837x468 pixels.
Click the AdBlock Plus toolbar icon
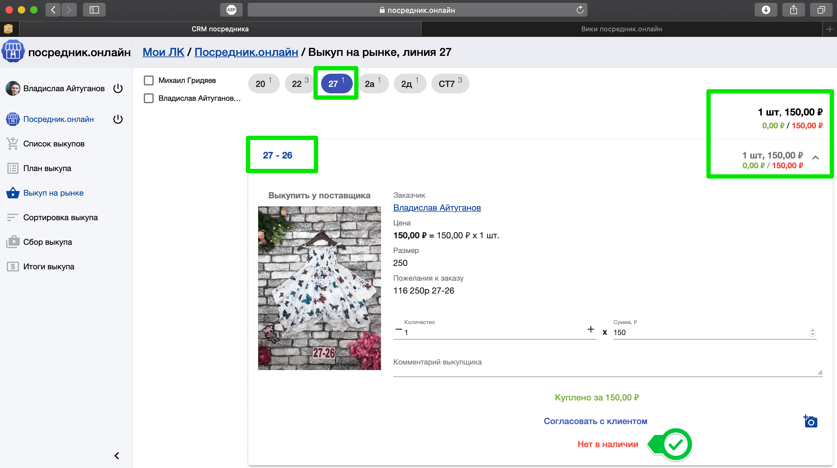pos(231,10)
